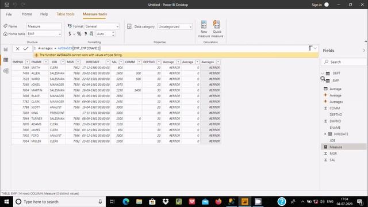This screenshot has height=207, width=368.
Task: Select the EMPNO field in Fields list
Action: (335, 121)
